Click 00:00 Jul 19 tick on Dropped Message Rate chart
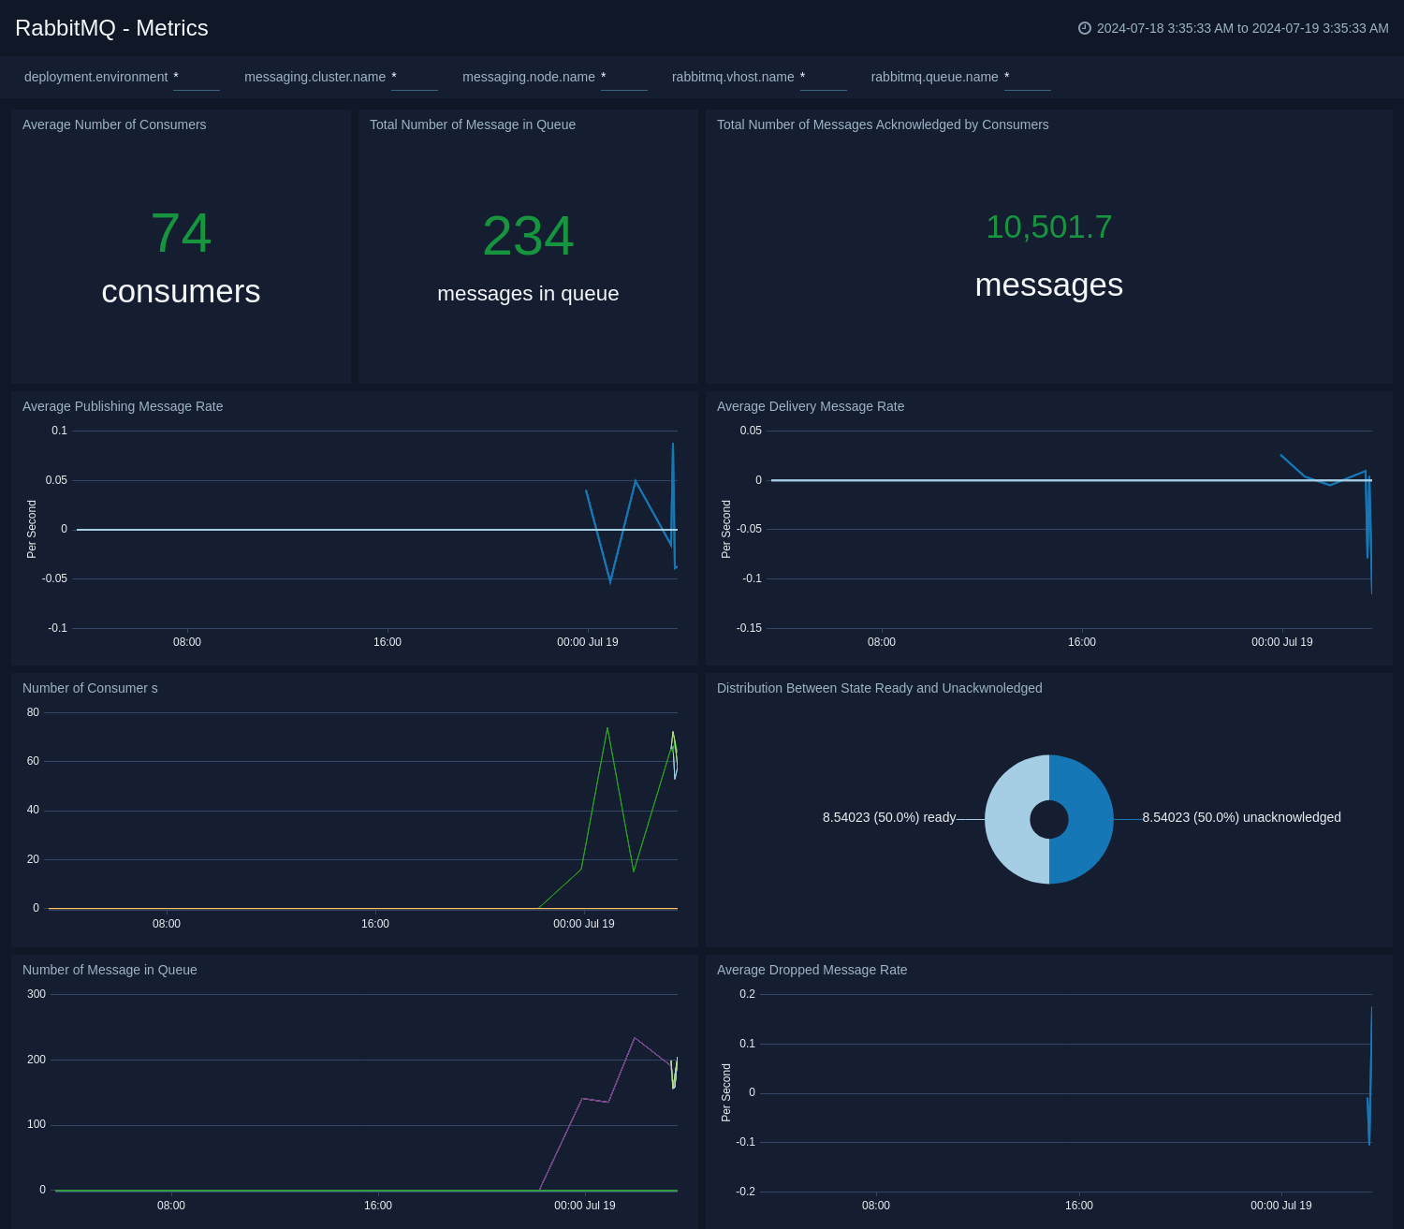This screenshot has width=1404, height=1229. [1281, 1206]
